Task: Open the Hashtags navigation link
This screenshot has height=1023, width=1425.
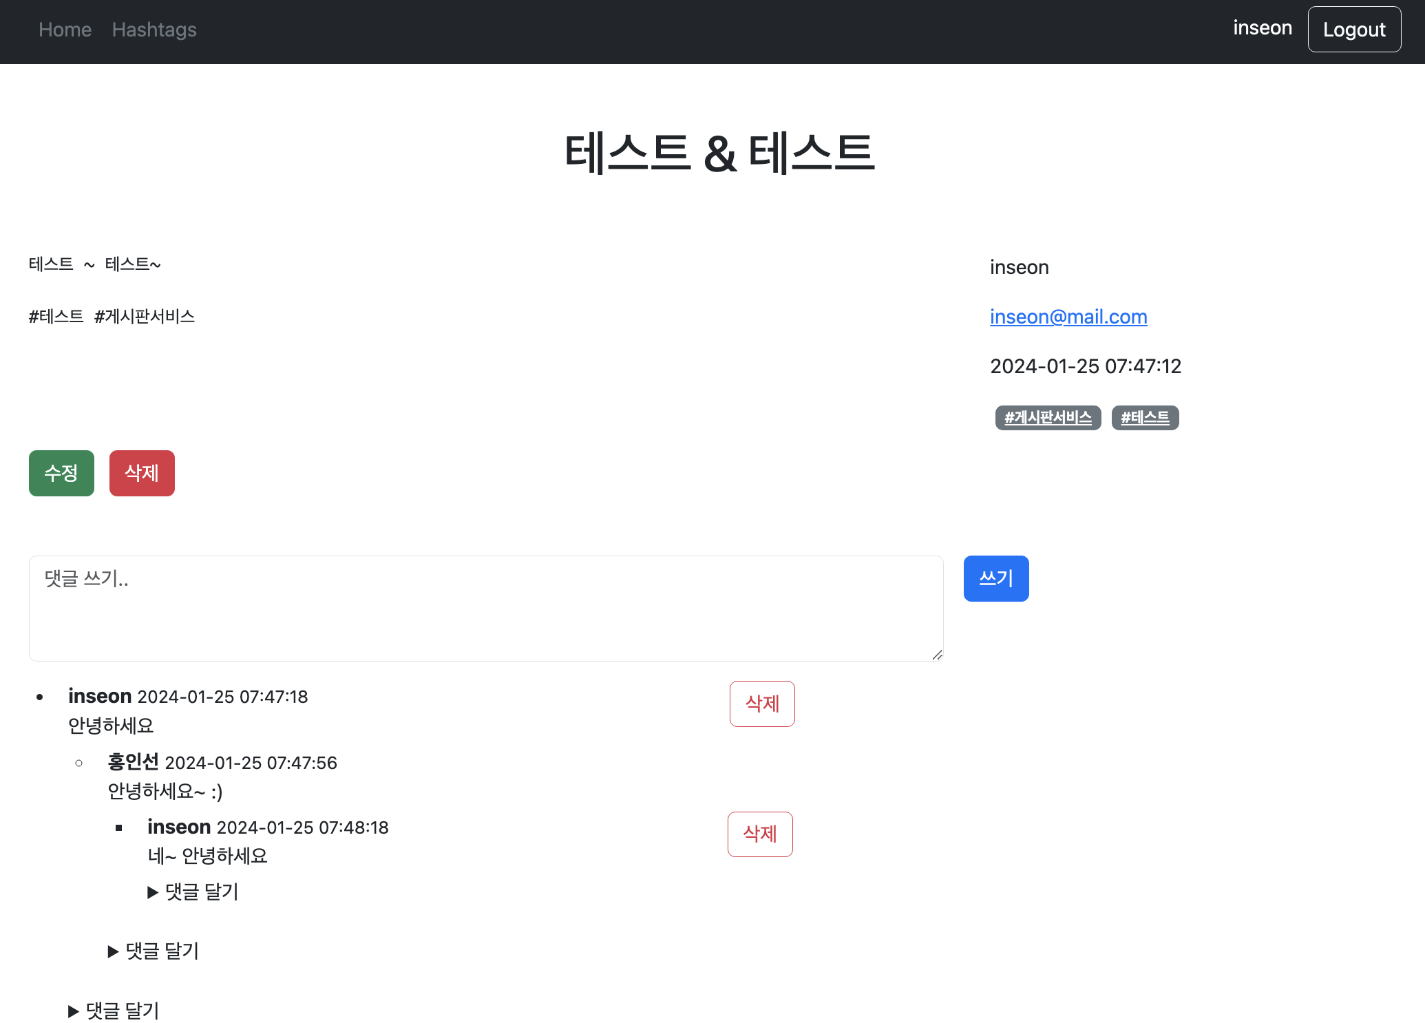Action: click(x=154, y=30)
